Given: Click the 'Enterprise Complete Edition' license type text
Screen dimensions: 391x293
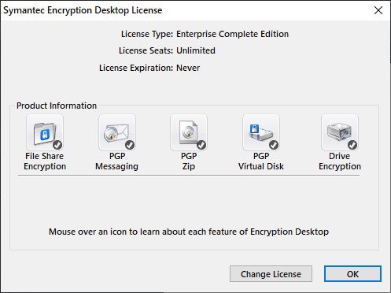Looking at the screenshot, I should tap(232, 34).
